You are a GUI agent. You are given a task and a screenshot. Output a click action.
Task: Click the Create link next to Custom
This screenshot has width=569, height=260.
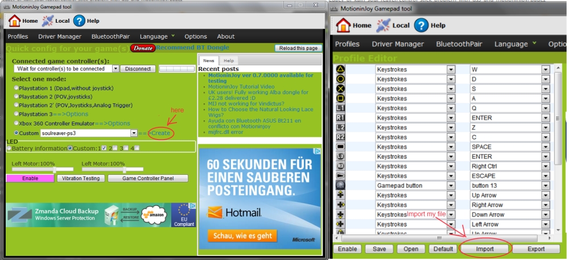(x=161, y=133)
